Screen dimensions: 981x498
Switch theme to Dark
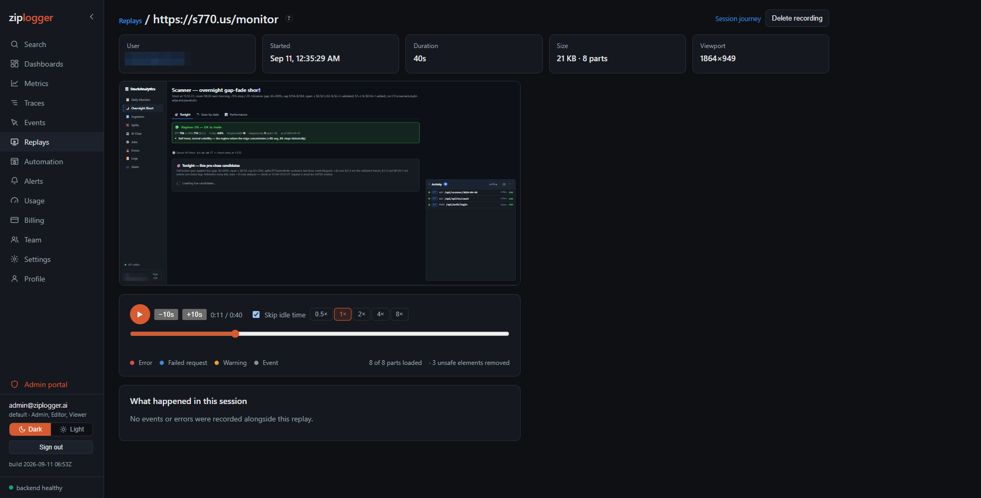point(30,429)
